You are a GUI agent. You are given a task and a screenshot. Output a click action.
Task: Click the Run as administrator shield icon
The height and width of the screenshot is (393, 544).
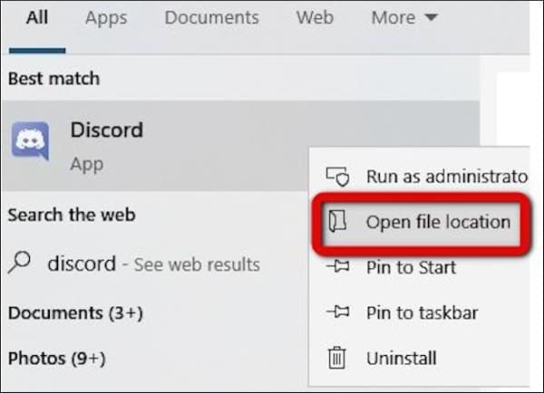point(337,177)
